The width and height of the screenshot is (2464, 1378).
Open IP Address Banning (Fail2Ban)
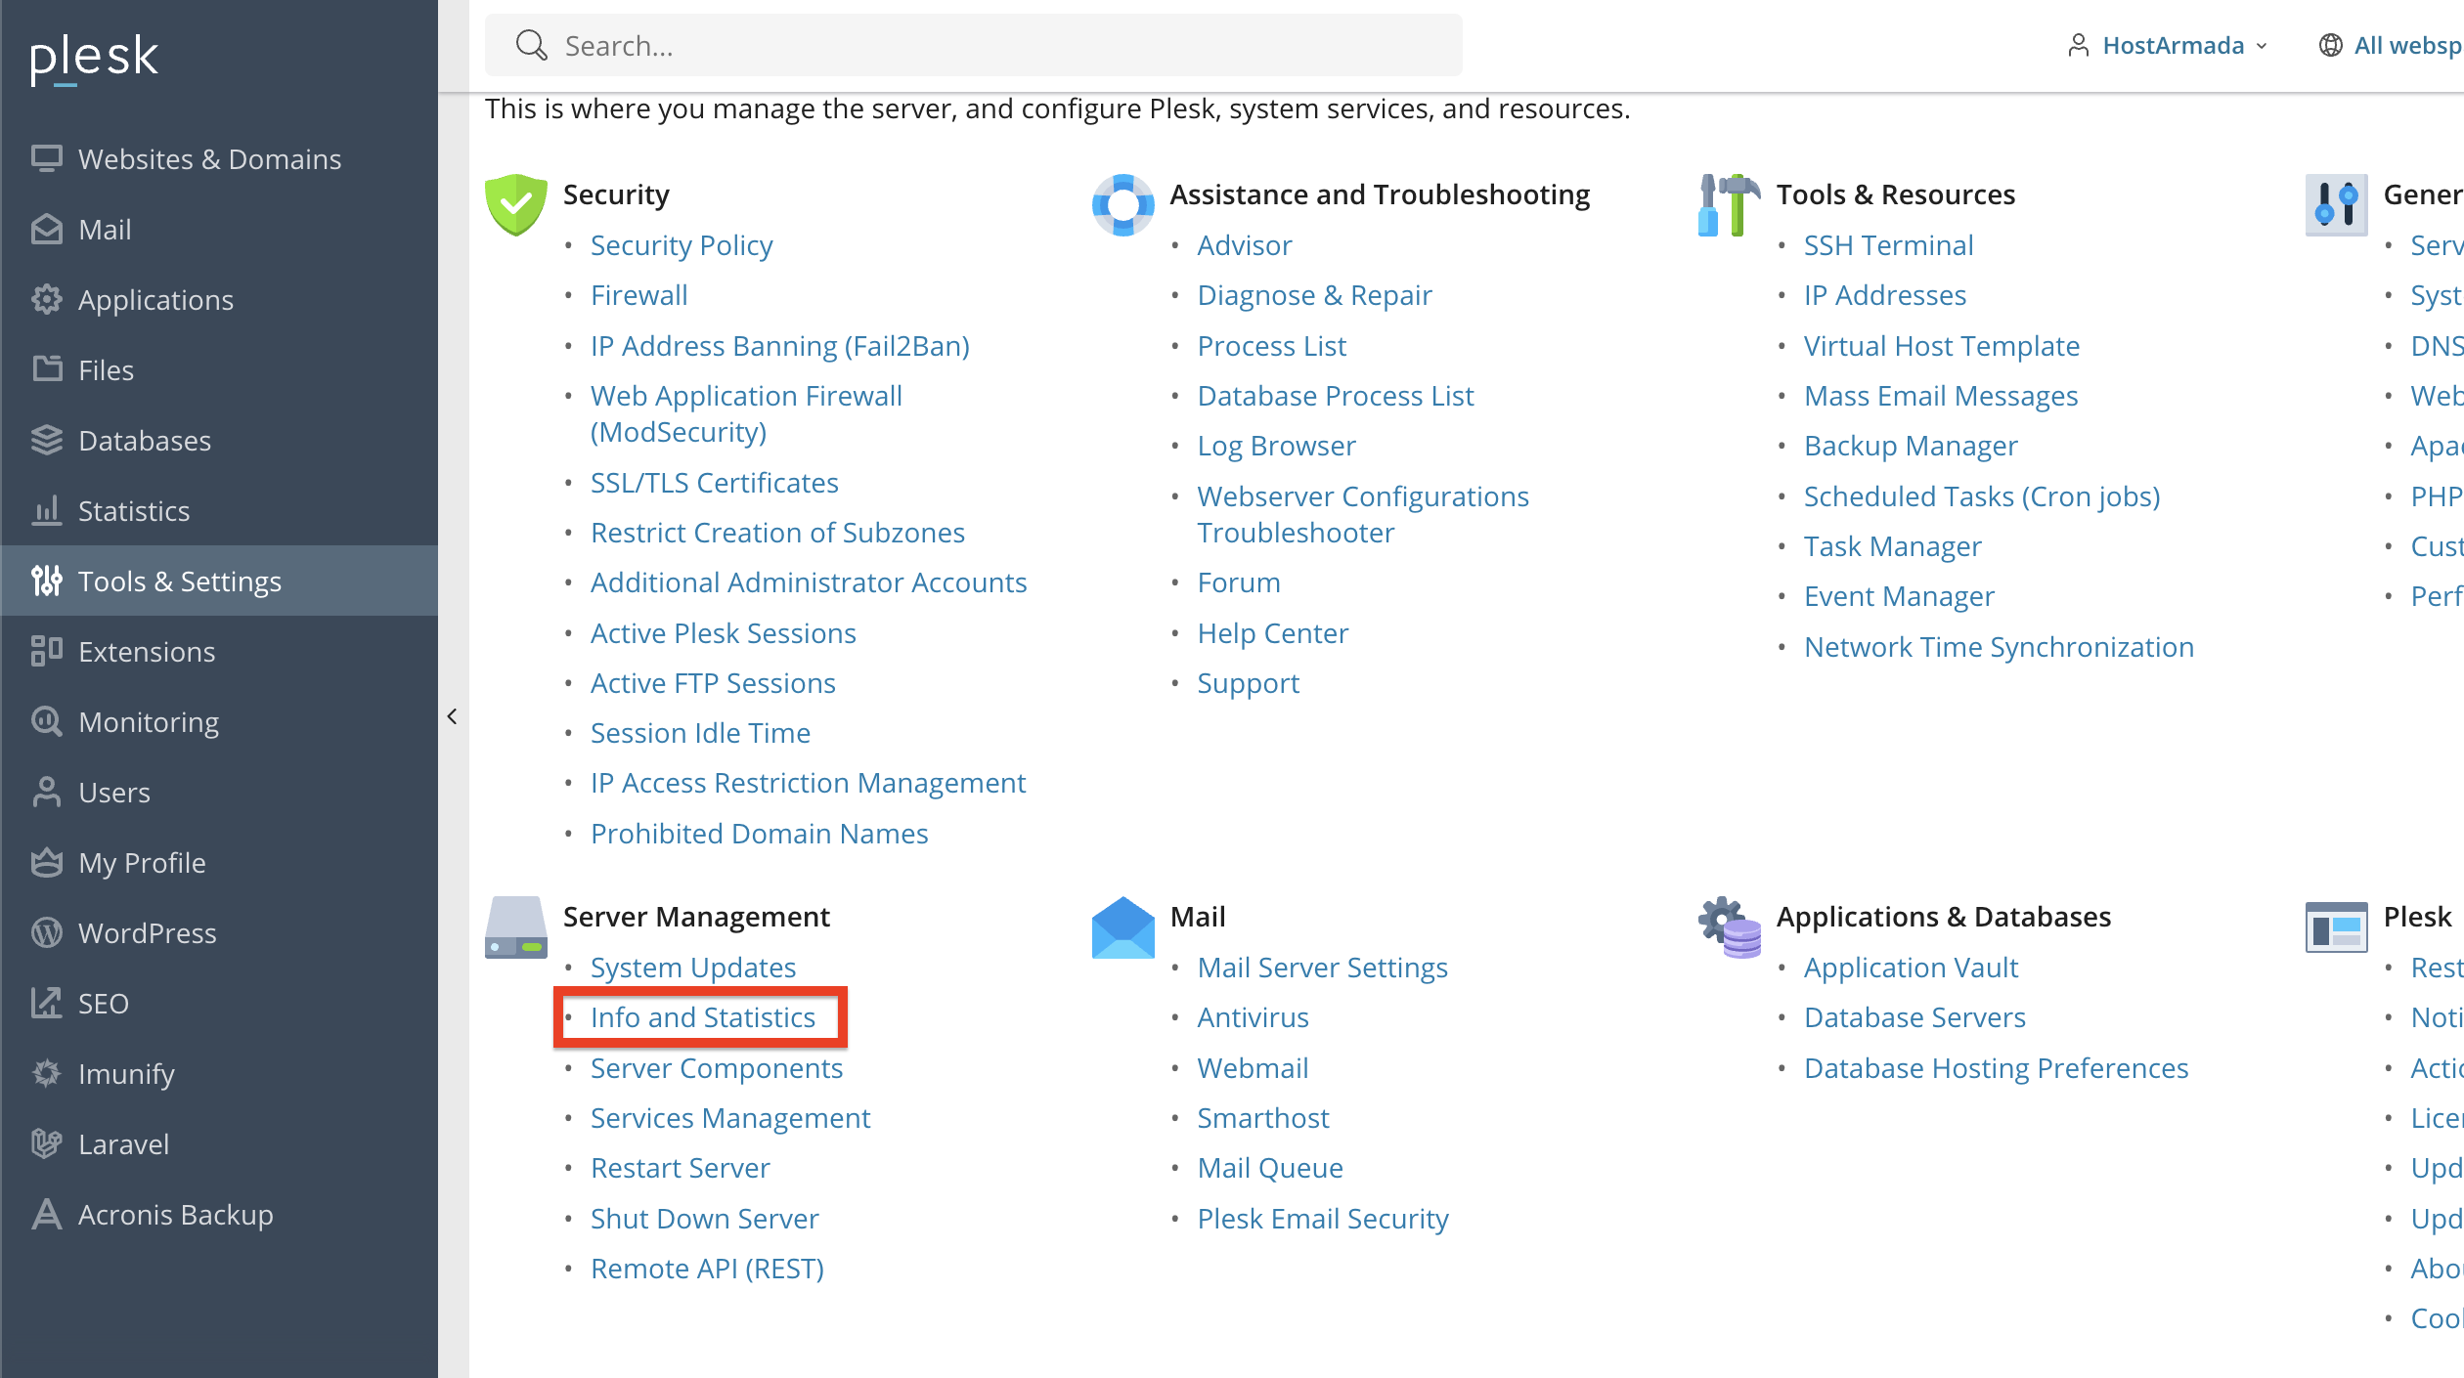[x=780, y=346]
